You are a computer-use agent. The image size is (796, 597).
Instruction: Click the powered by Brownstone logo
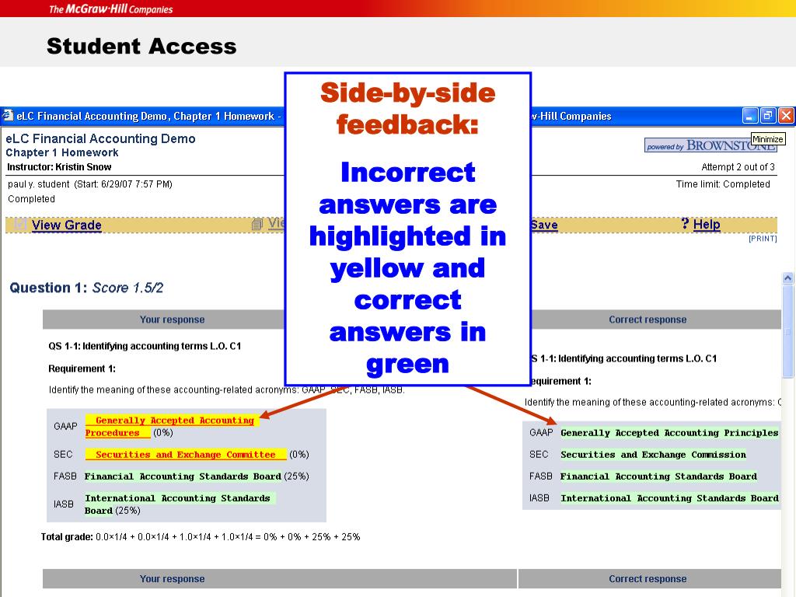pyautogui.click(x=710, y=145)
